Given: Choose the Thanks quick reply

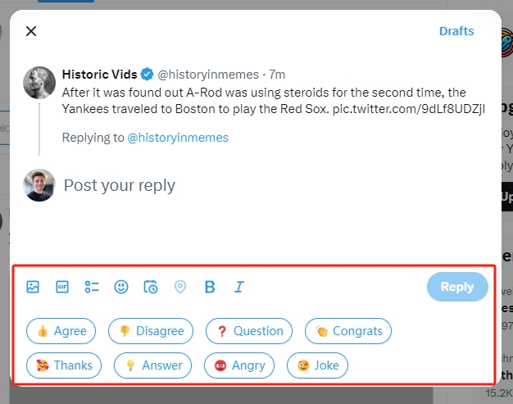Looking at the screenshot, I should [64, 365].
